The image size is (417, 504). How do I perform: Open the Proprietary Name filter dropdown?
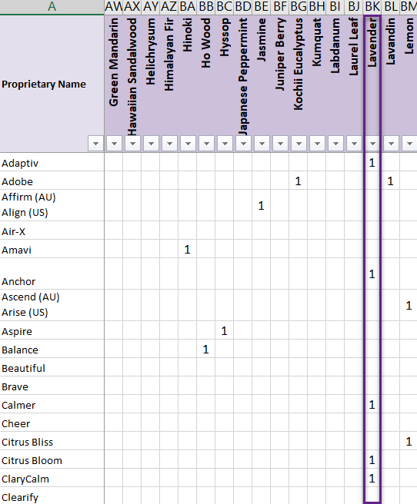[x=95, y=144]
